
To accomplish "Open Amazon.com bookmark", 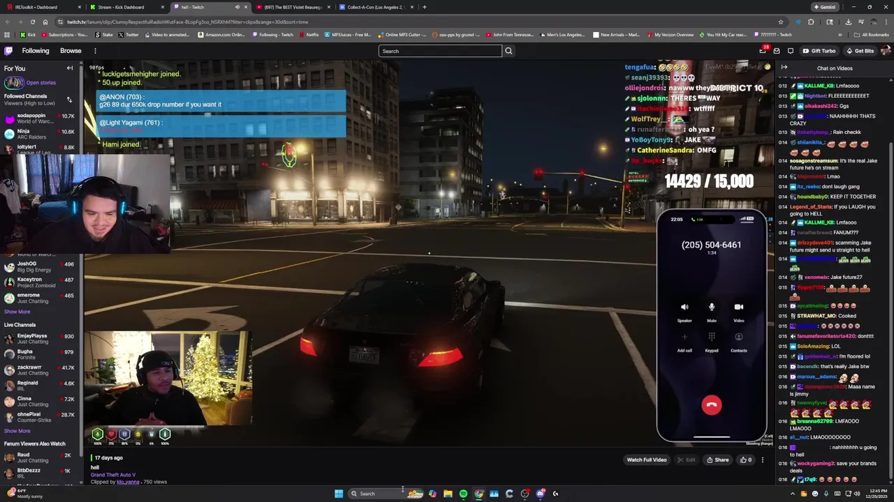I will 222,34.
